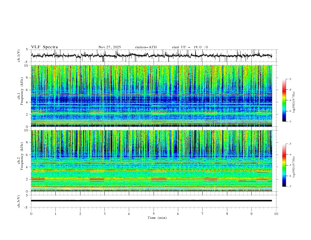The width and height of the screenshot is (311, 240).
Task: Click time axis tick label '7'
Action: (203, 214)
